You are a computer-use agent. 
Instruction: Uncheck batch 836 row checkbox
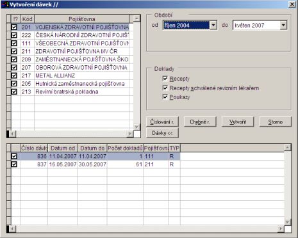[14, 156]
